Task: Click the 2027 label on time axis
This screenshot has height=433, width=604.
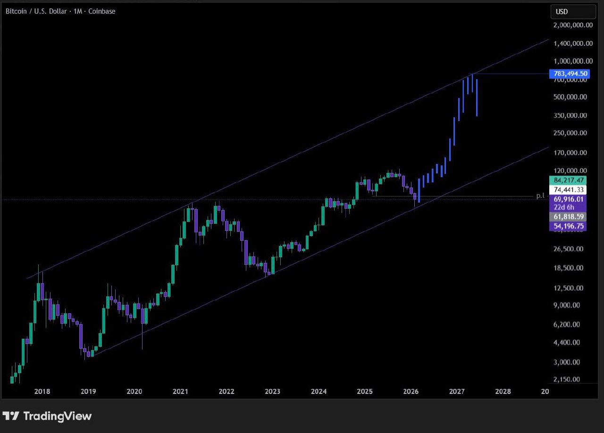Action: (457, 392)
